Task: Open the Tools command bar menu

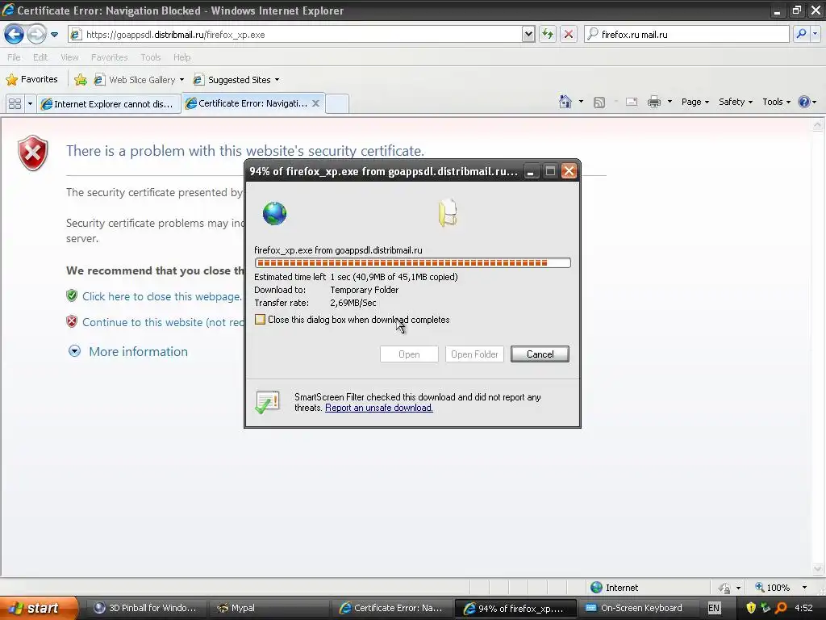Action: tap(777, 102)
